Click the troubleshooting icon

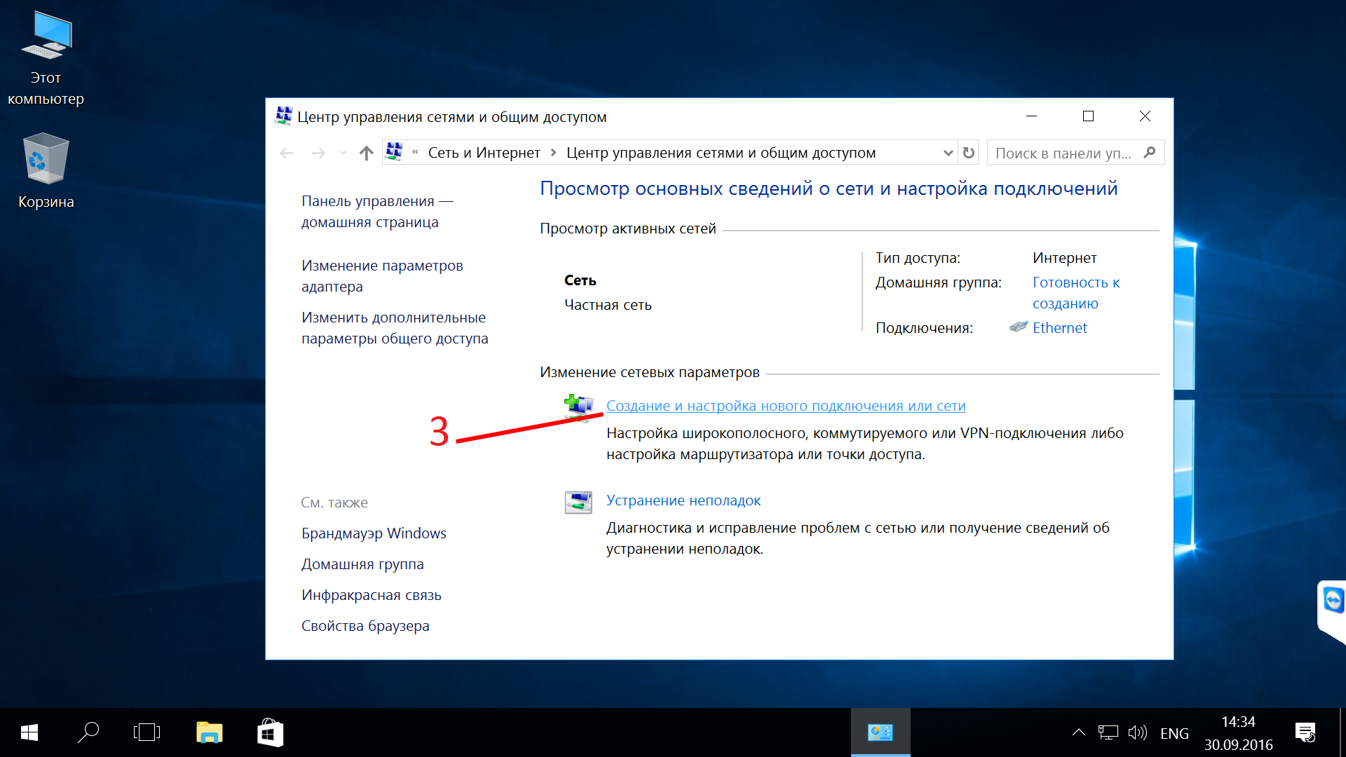tap(578, 502)
